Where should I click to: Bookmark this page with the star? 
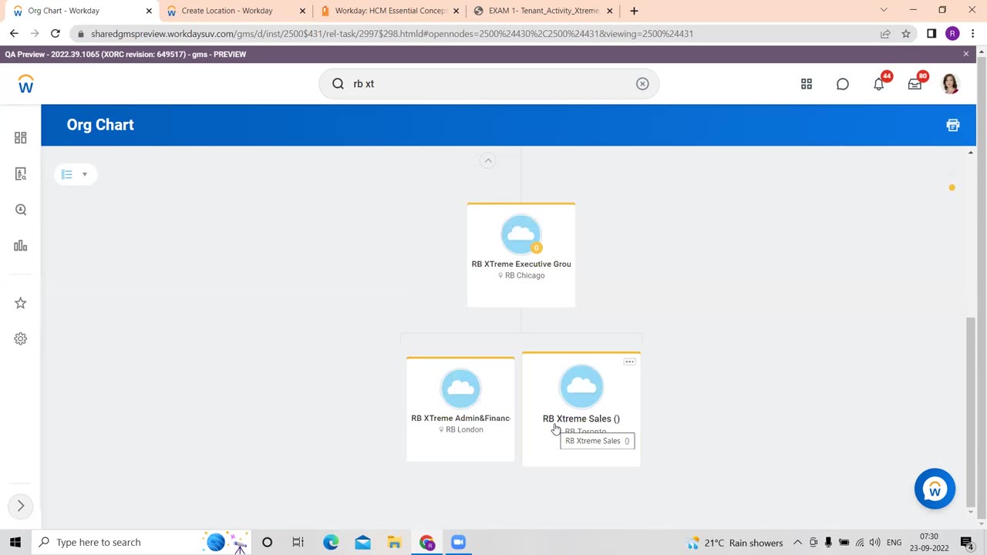(x=906, y=34)
